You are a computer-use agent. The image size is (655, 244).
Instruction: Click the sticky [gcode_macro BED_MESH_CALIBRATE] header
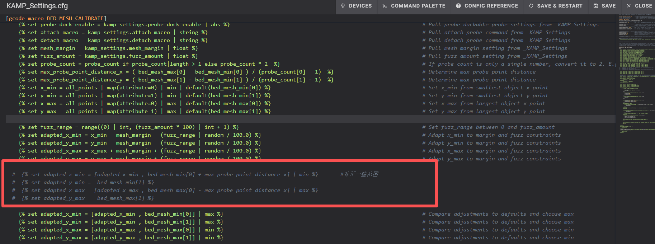(x=56, y=18)
